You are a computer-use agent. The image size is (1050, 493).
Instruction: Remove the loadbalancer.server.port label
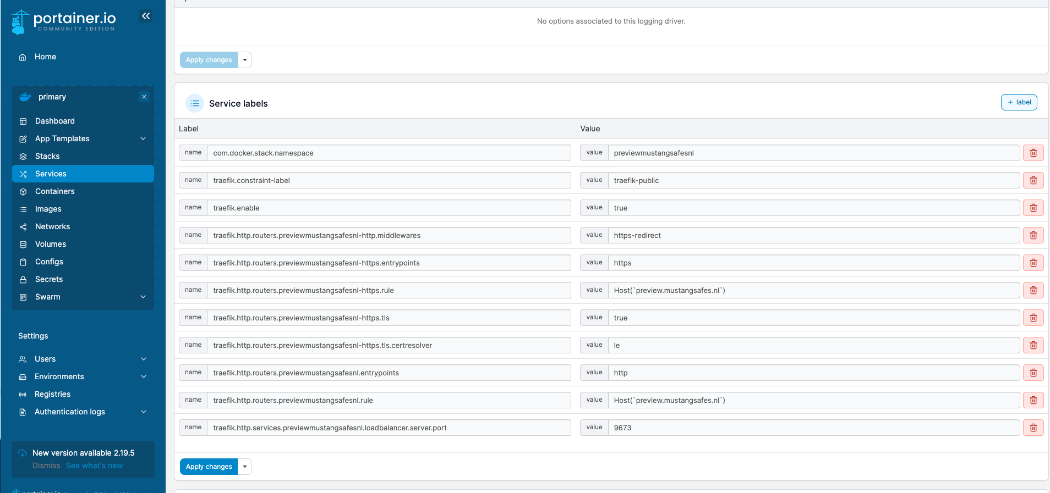coord(1033,428)
